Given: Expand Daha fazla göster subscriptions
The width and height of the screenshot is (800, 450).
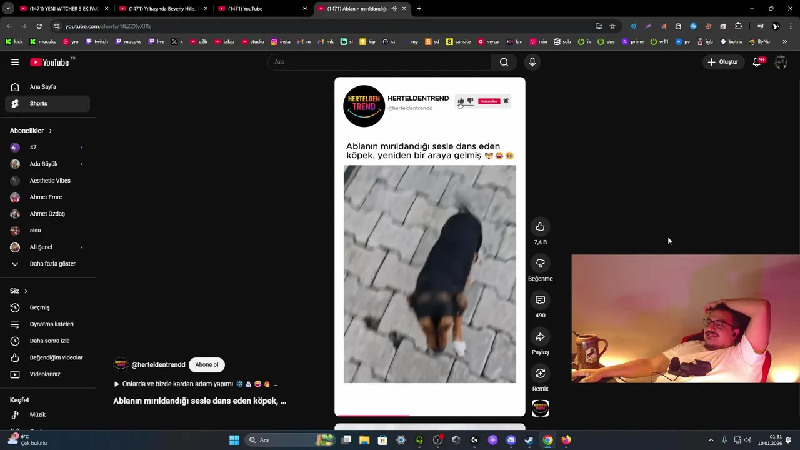Looking at the screenshot, I should pos(47,264).
